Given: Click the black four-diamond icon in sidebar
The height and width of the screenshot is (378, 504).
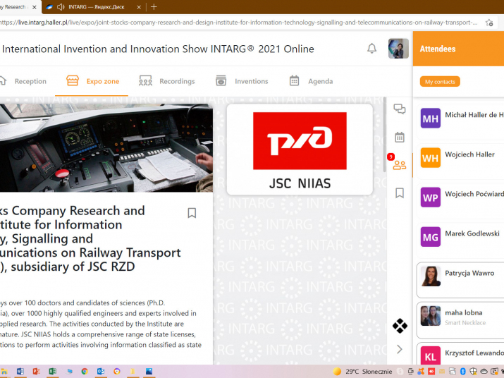Looking at the screenshot, I should click(x=400, y=326).
